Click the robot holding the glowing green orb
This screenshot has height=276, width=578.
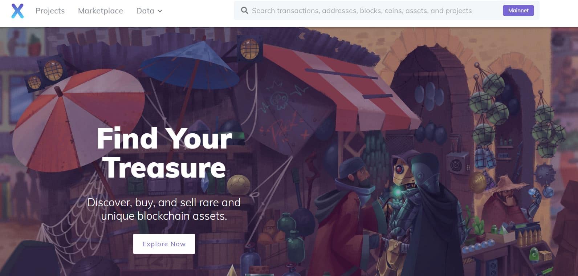[x=402, y=196]
